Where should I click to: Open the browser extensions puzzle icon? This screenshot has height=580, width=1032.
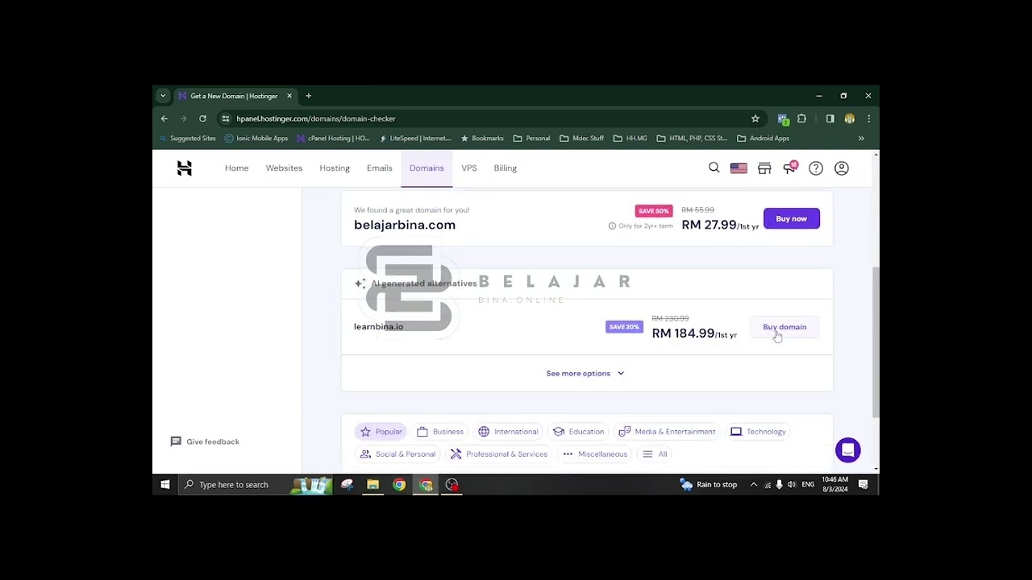click(801, 118)
